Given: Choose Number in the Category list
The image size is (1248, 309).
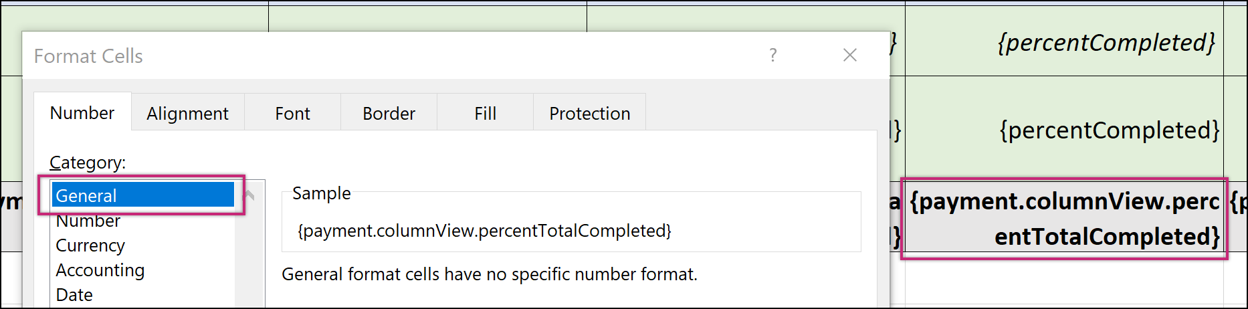Looking at the screenshot, I should tap(88, 221).
